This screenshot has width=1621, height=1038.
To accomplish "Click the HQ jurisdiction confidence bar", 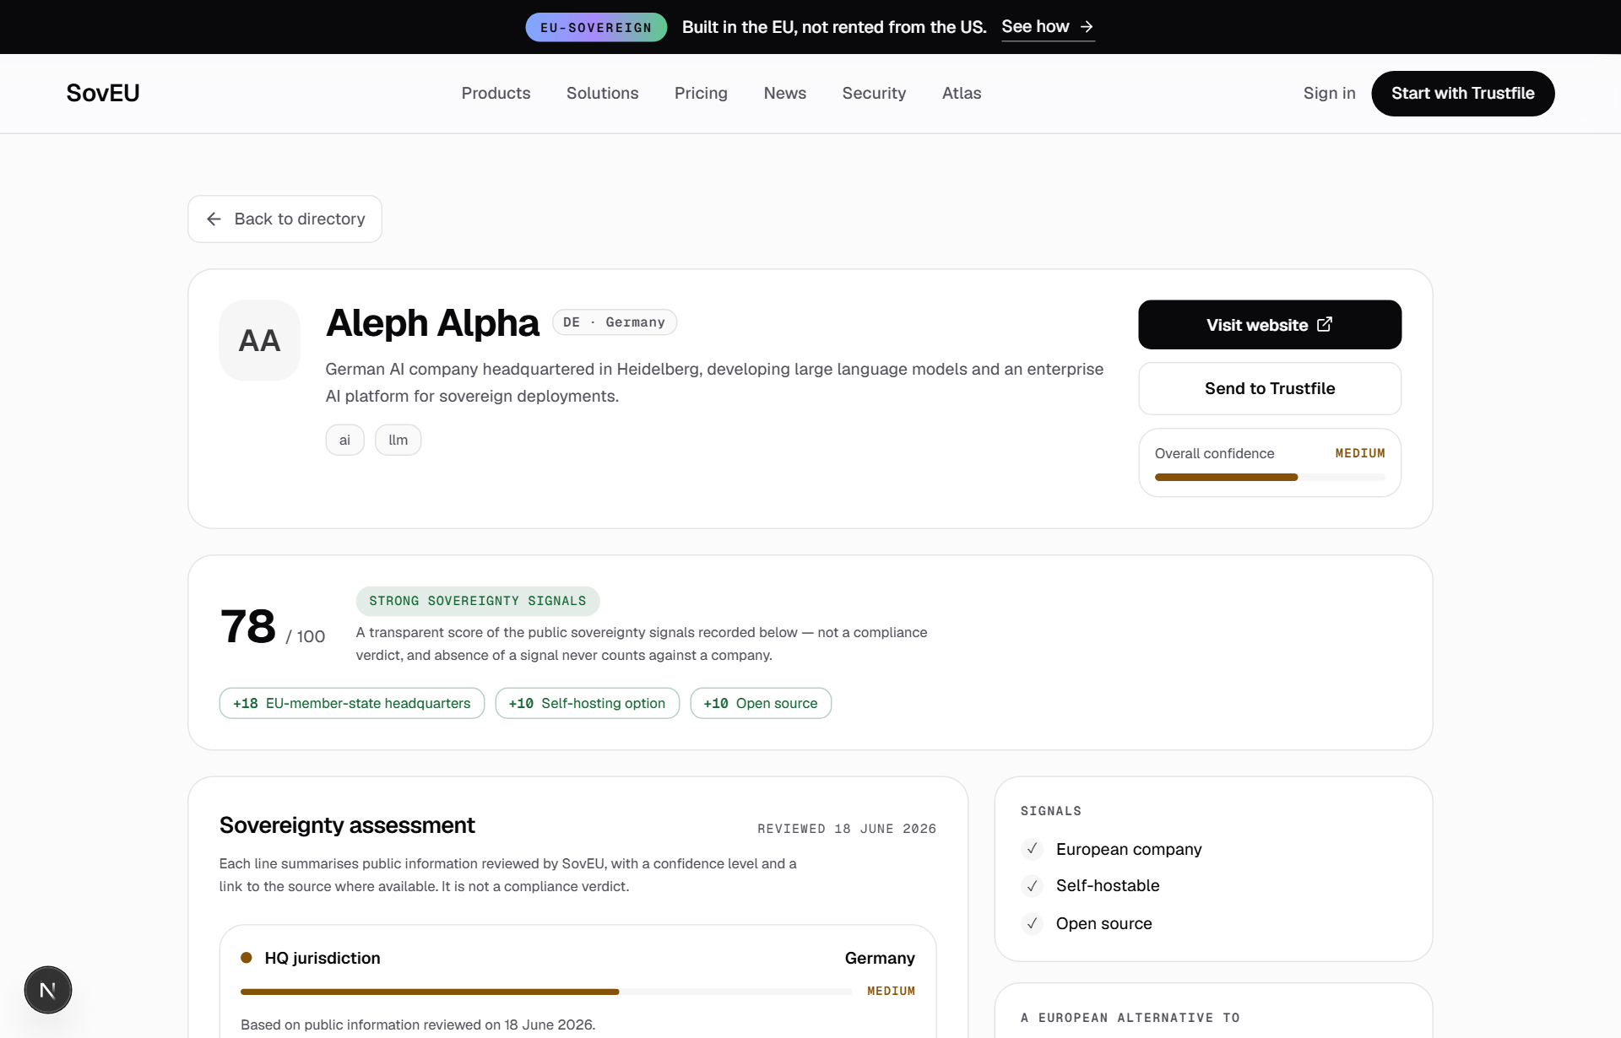I will click(545, 992).
